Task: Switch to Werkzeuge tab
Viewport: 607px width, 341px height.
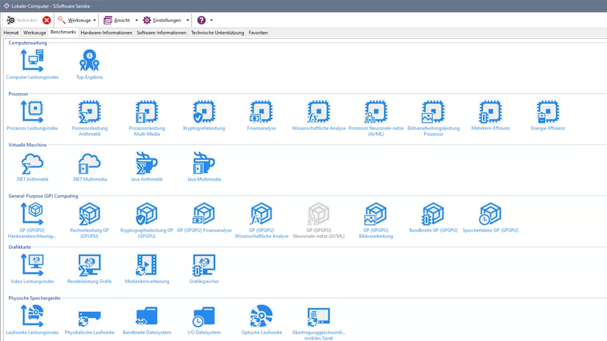Action: [x=35, y=33]
